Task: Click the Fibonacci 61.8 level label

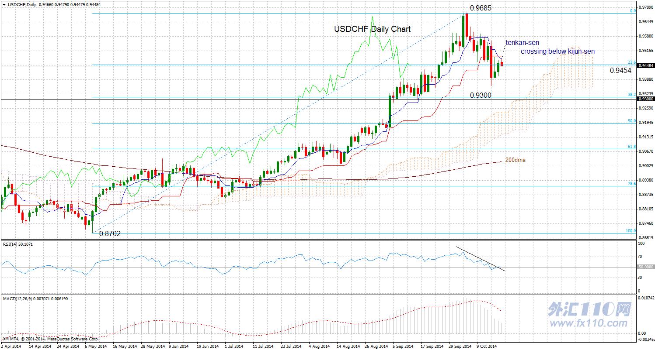Action: [x=631, y=147]
